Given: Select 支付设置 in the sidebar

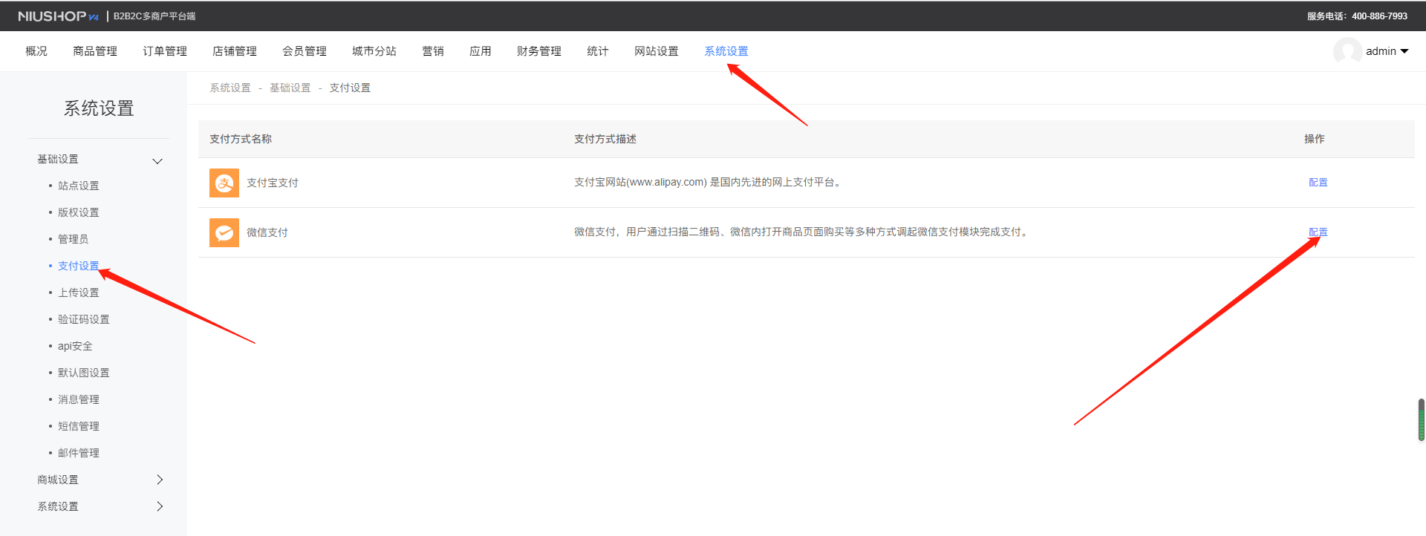Looking at the screenshot, I should (79, 266).
